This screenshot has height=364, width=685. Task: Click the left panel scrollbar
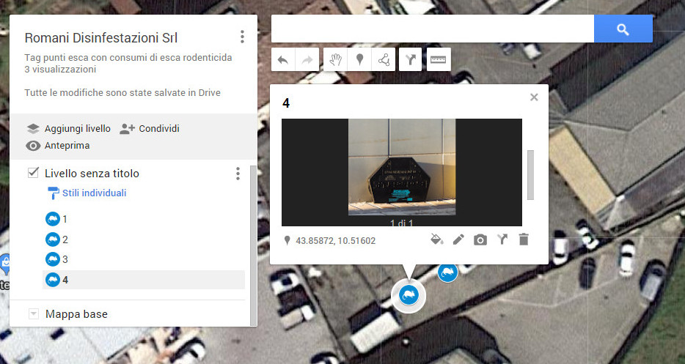[x=252, y=245]
